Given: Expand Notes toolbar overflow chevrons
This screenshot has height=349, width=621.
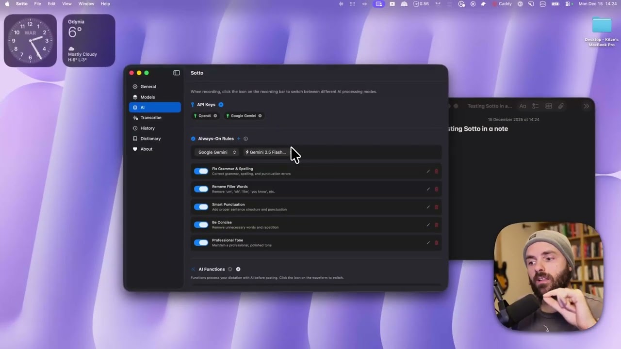Looking at the screenshot, I should pos(587,106).
